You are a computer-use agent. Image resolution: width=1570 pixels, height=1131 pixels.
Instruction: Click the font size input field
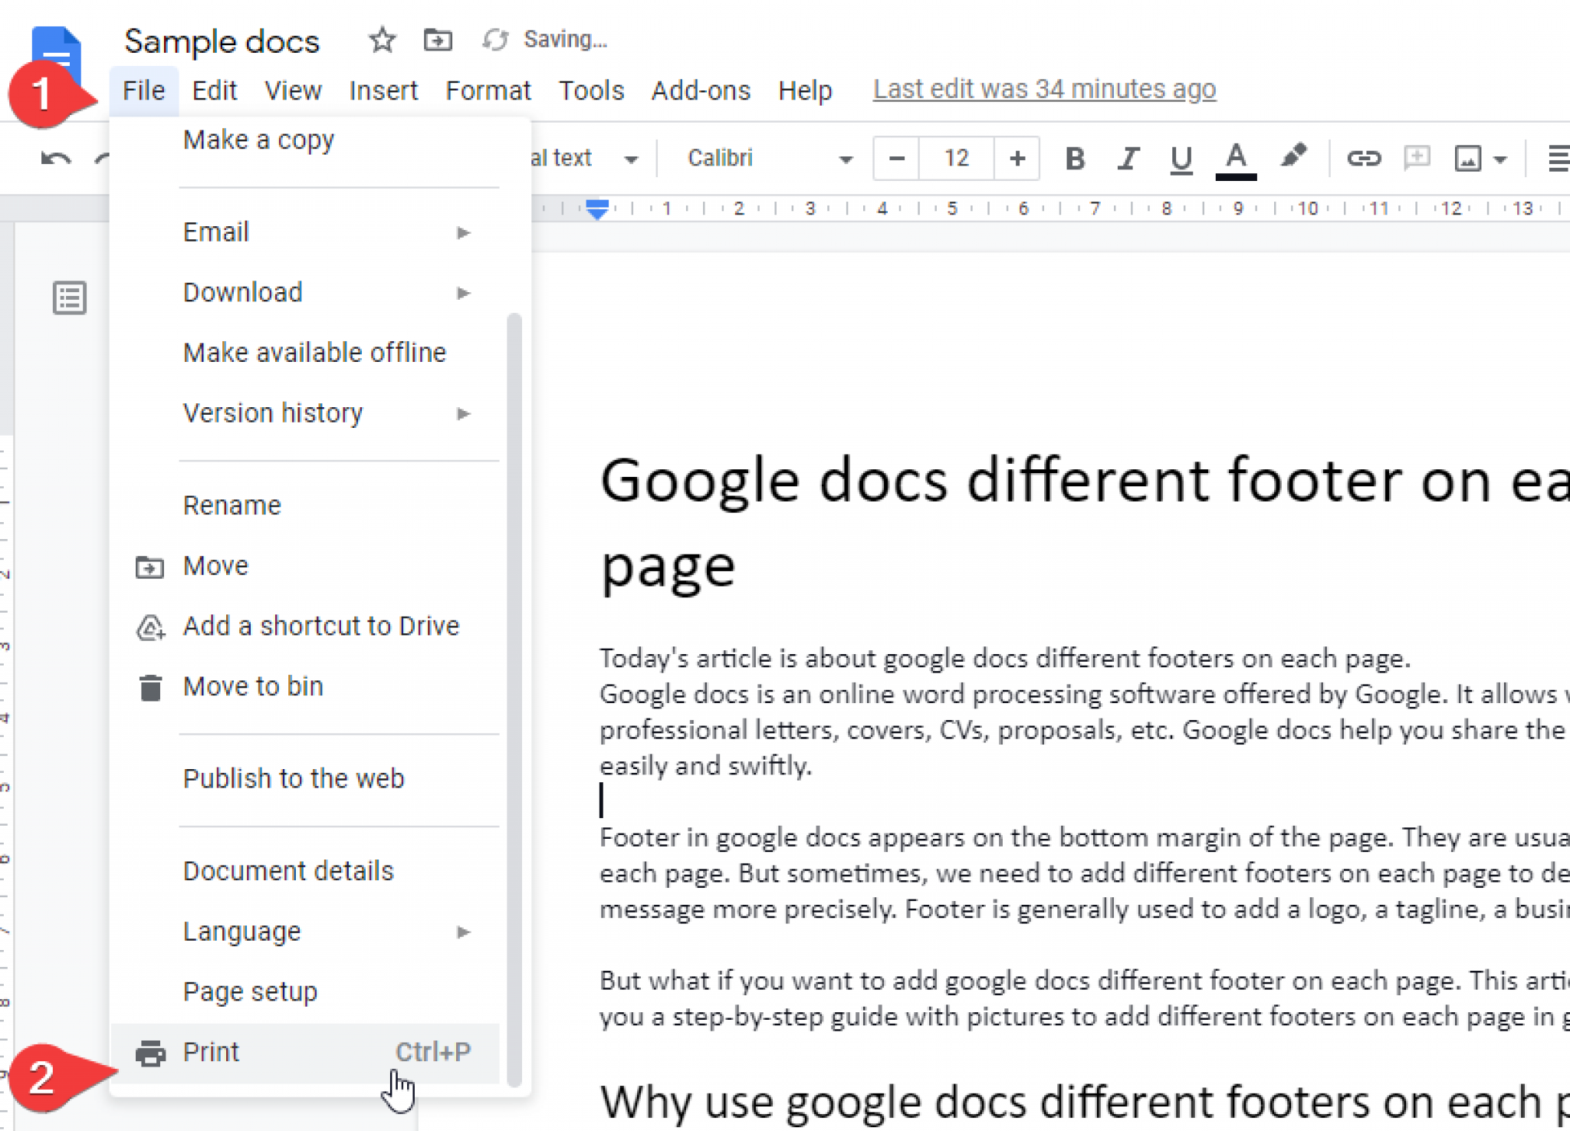tap(956, 159)
